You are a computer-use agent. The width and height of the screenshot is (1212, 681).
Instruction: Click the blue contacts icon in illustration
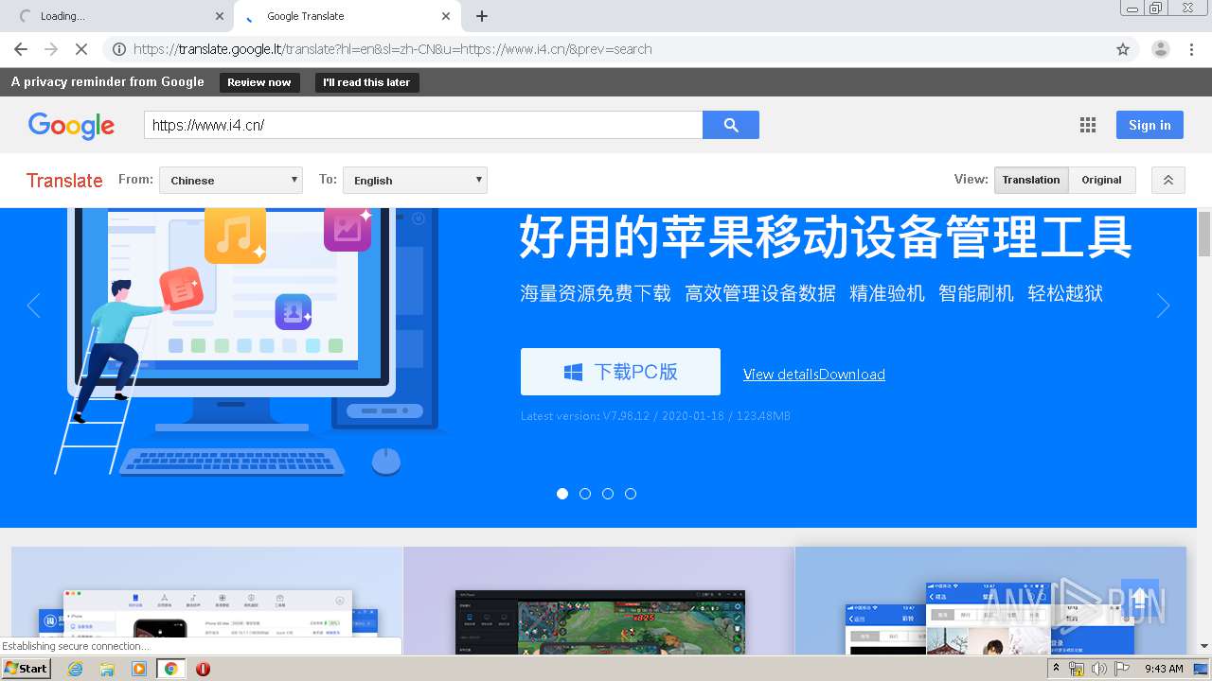294,312
